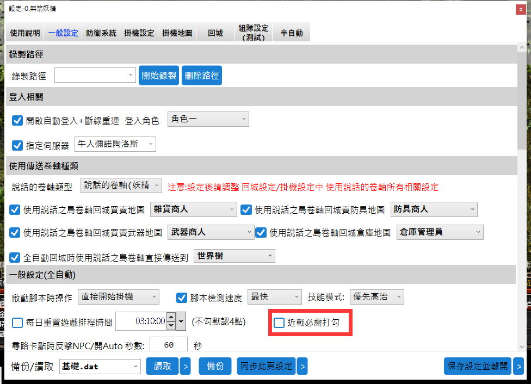Click the 錄製路徑 section header
Screen dimensions: 531x384
(x=262, y=54)
